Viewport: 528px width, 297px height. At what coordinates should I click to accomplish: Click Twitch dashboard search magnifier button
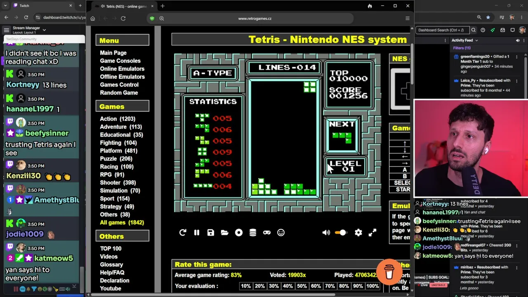click(474, 30)
